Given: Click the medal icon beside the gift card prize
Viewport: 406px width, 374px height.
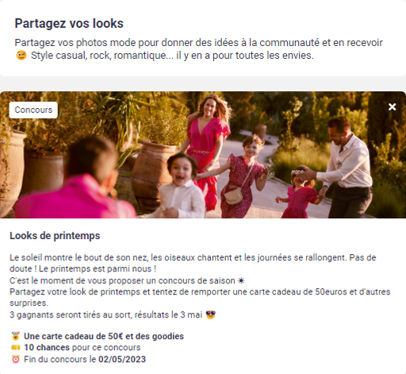Looking at the screenshot, I should [x=16, y=336].
